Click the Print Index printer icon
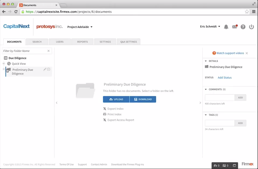Image resolution: width=258 pixels, height=169 pixels. pyautogui.click(x=105, y=114)
